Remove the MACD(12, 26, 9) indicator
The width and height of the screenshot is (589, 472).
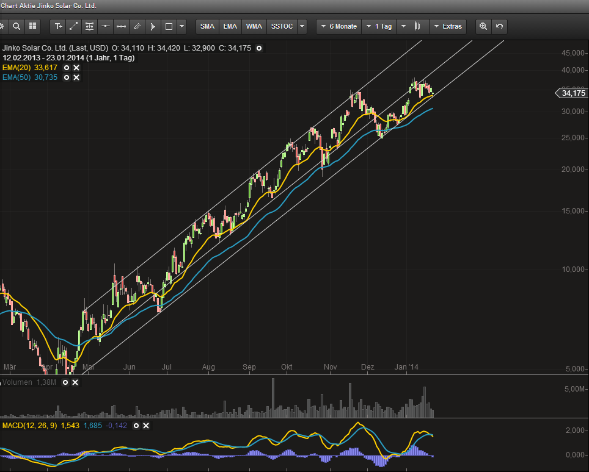[x=147, y=425]
